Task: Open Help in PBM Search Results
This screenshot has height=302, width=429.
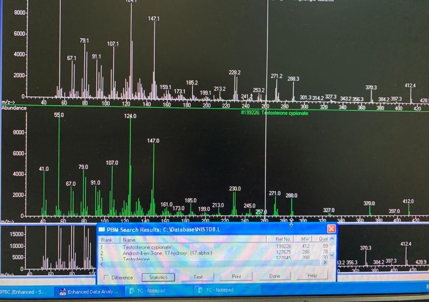Action: click(312, 276)
